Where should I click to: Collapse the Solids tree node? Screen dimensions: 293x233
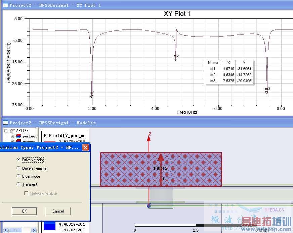click(x=6, y=131)
